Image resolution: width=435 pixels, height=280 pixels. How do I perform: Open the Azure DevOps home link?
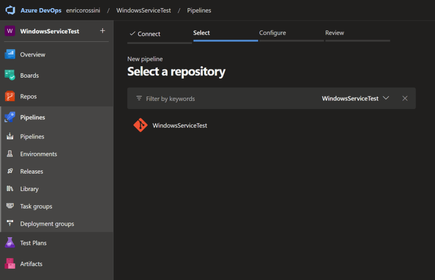(41, 10)
